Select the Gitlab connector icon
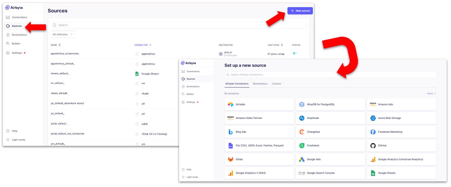The height and width of the screenshot is (187, 451). pyautogui.click(x=231, y=159)
